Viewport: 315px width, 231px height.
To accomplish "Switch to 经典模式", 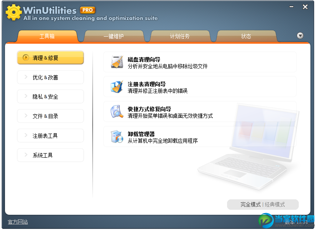I will click(x=275, y=204).
